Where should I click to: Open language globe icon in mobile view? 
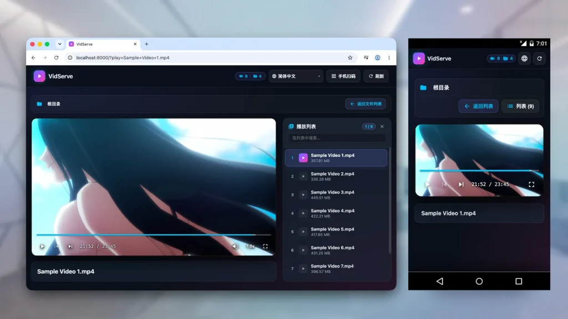click(524, 58)
